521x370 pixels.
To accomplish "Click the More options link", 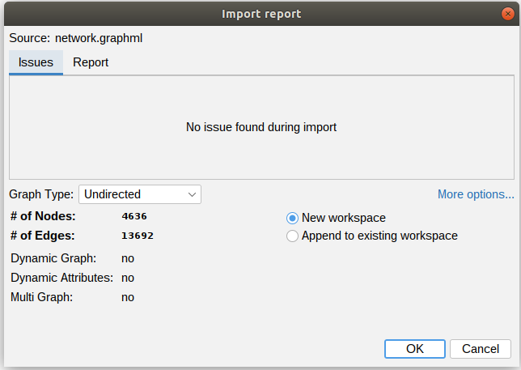I will click(476, 194).
